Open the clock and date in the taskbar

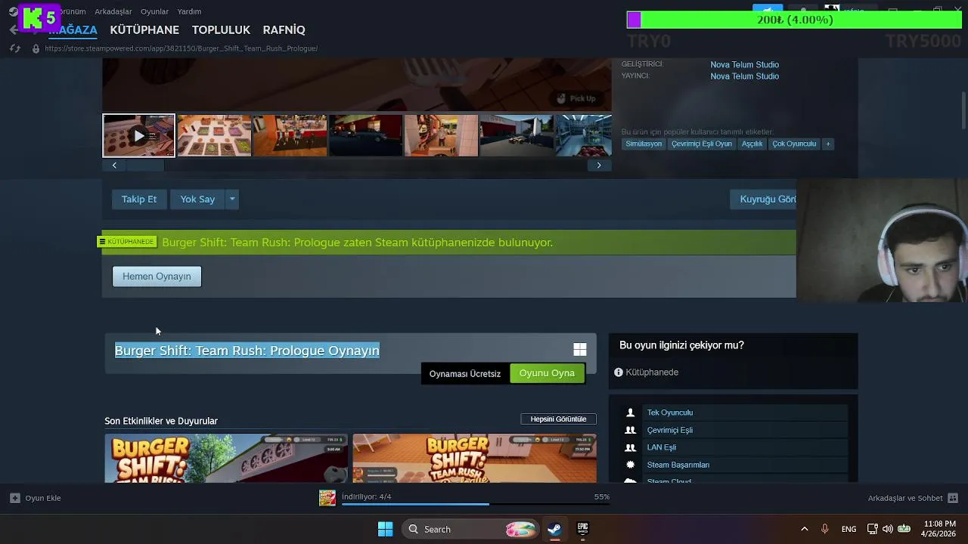939,529
